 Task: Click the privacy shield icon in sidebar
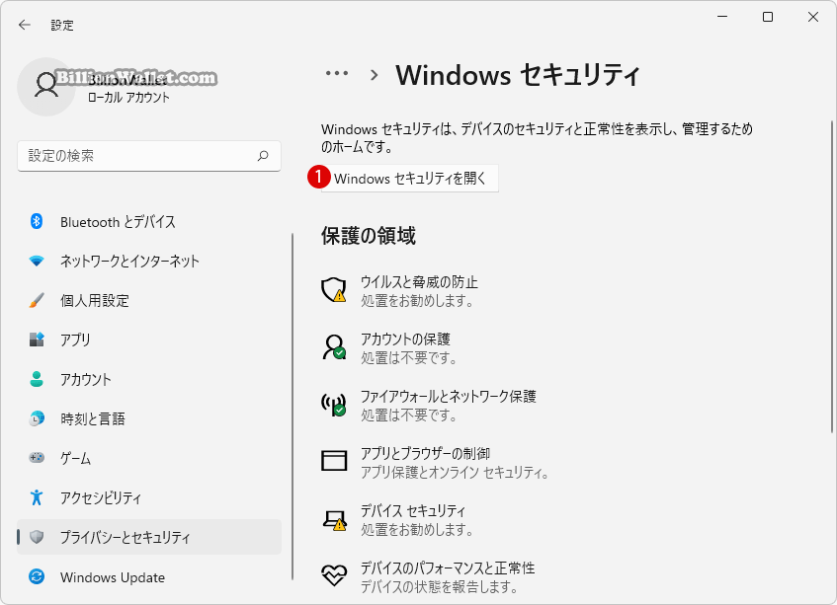click(x=37, y=537)
